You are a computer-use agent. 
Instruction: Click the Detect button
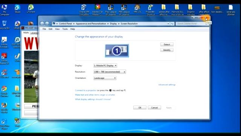(167, 45)
